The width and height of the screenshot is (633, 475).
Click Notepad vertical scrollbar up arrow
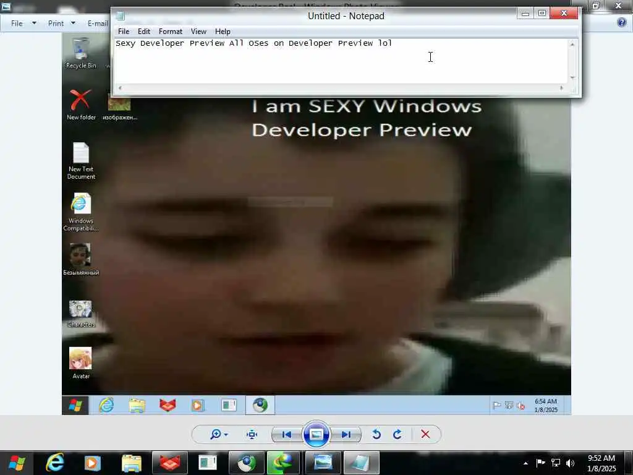(x=572, y=44)
